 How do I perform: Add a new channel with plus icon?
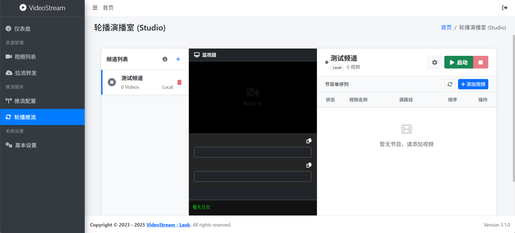tap(178, 59)
